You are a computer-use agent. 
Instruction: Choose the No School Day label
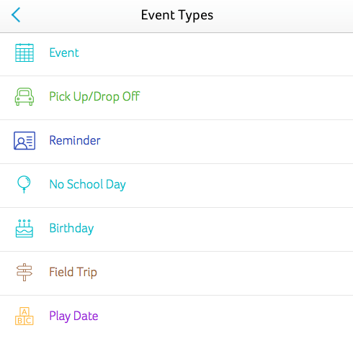[87, 184]
